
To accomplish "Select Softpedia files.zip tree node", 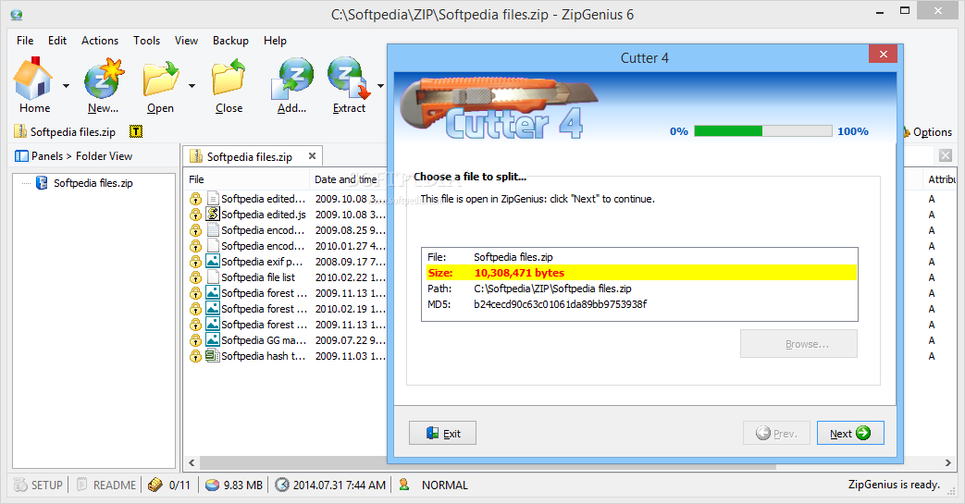I will coord(93,183).
